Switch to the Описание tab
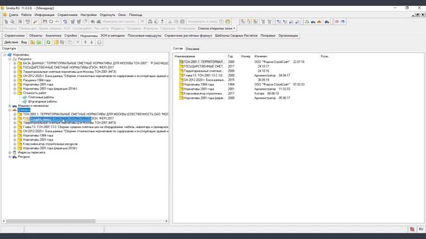 [x=192, y=48]
